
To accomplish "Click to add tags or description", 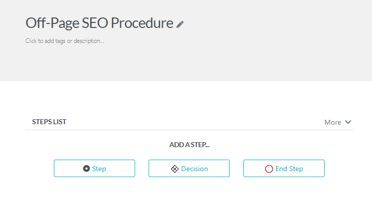I will click(x=65, y=41).
